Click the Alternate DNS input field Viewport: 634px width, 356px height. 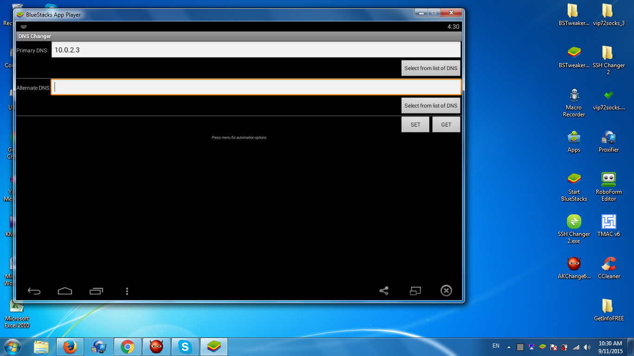(256, 87)
